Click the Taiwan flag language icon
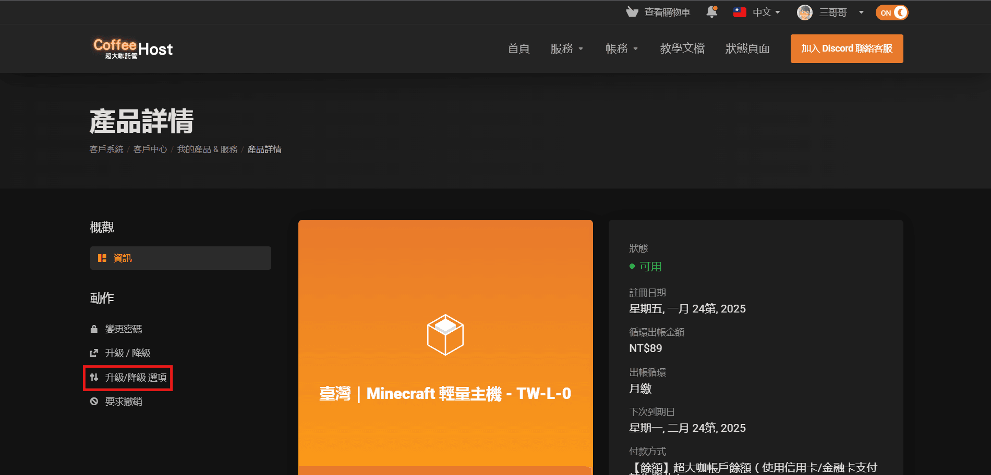The image size is (991, 475). (740, 12)
